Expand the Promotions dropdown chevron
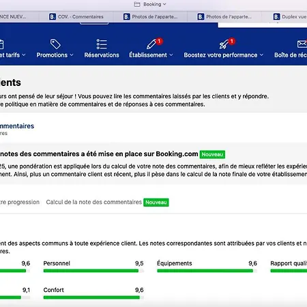Viewport: 307px width, 307px height. click(72, 55)
